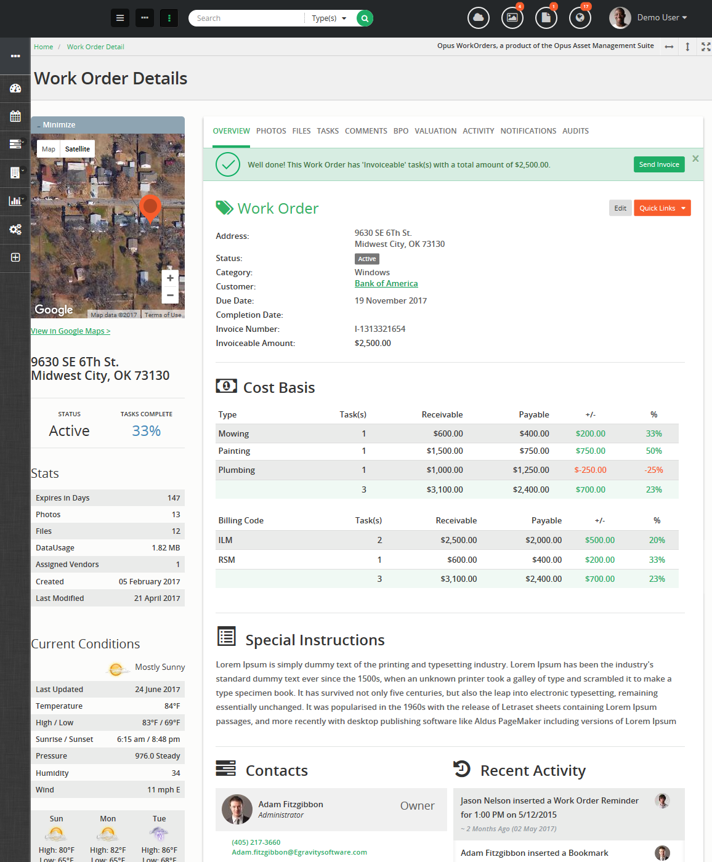
Task: Click the Send Invoice button
Action: point(658,164)
